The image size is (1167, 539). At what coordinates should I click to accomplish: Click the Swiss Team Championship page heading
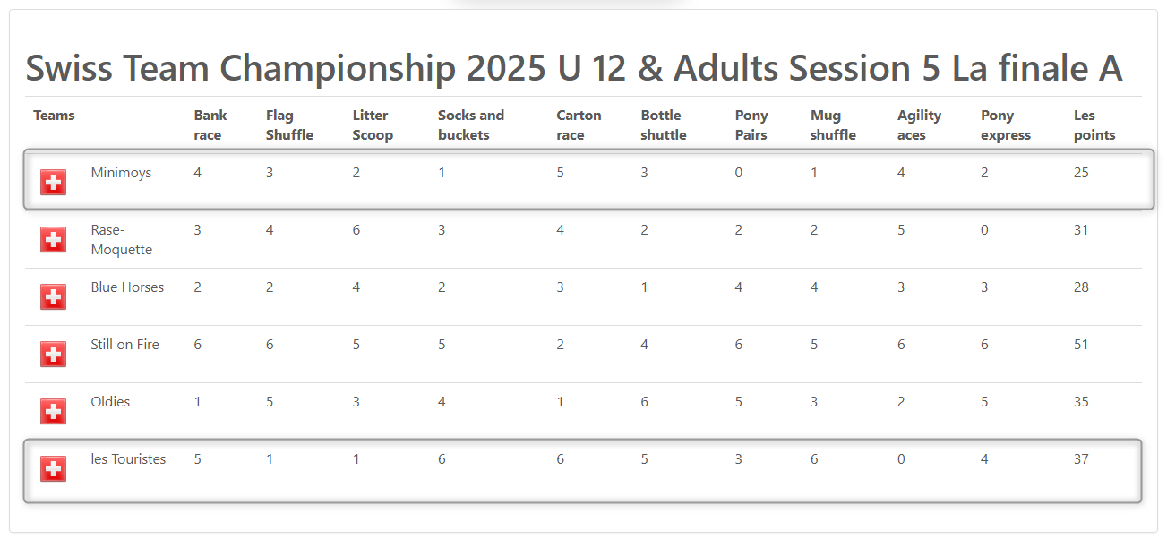[573, 68]
